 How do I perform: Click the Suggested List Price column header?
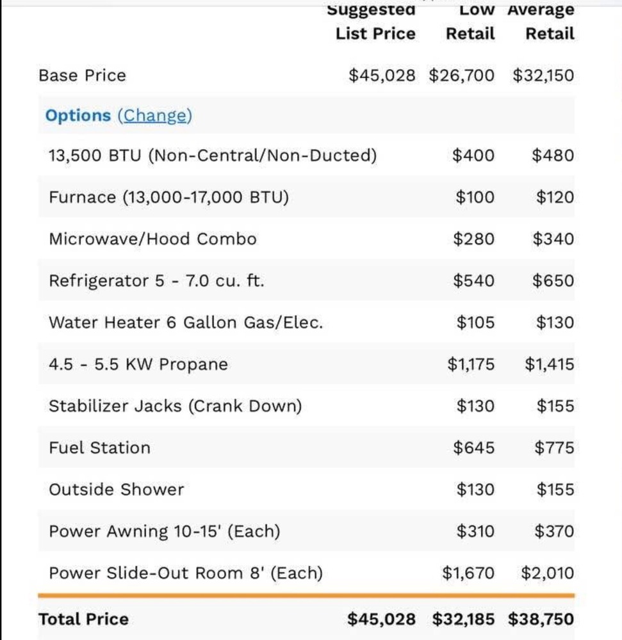375,22
